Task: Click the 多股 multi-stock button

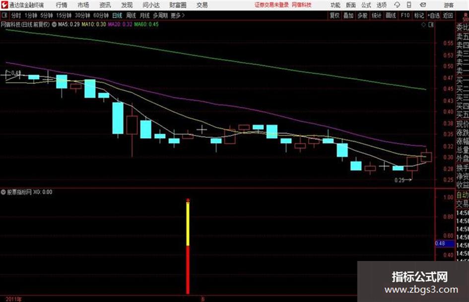Action: pyautogui.click(x=362, y=15)
